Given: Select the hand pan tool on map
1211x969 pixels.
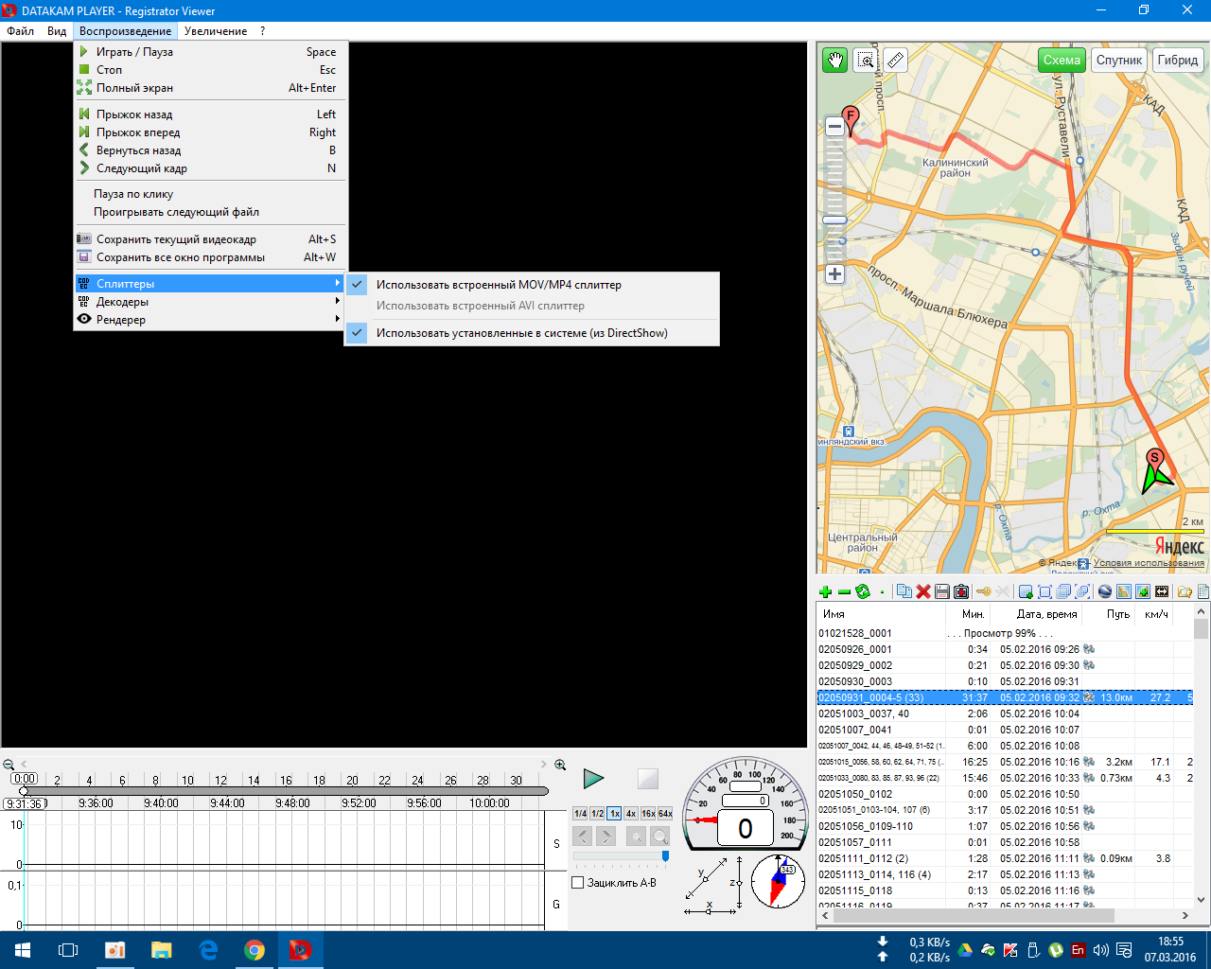Looking at the screenshot, I should tap(834, 61).
